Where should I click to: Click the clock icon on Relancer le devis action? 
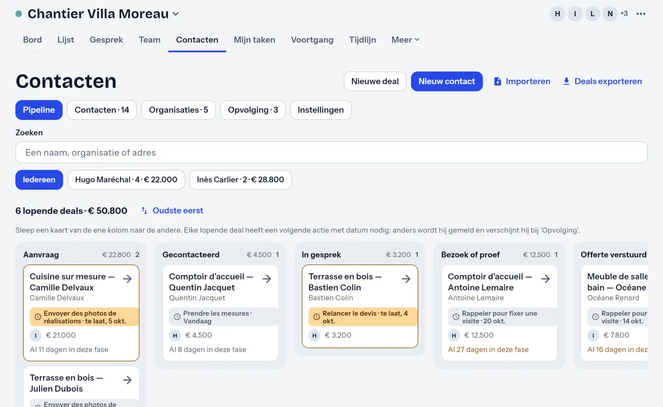pyautogui.click(x=317, y=317)
